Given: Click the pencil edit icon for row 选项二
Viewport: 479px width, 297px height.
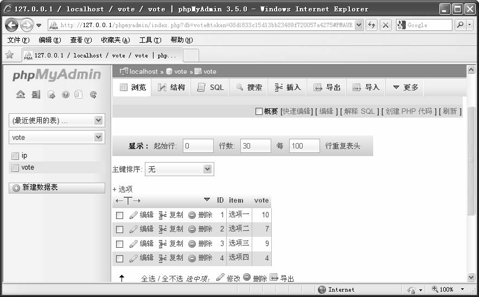Looking at the screenshot, I should click(x=133, y=229).
